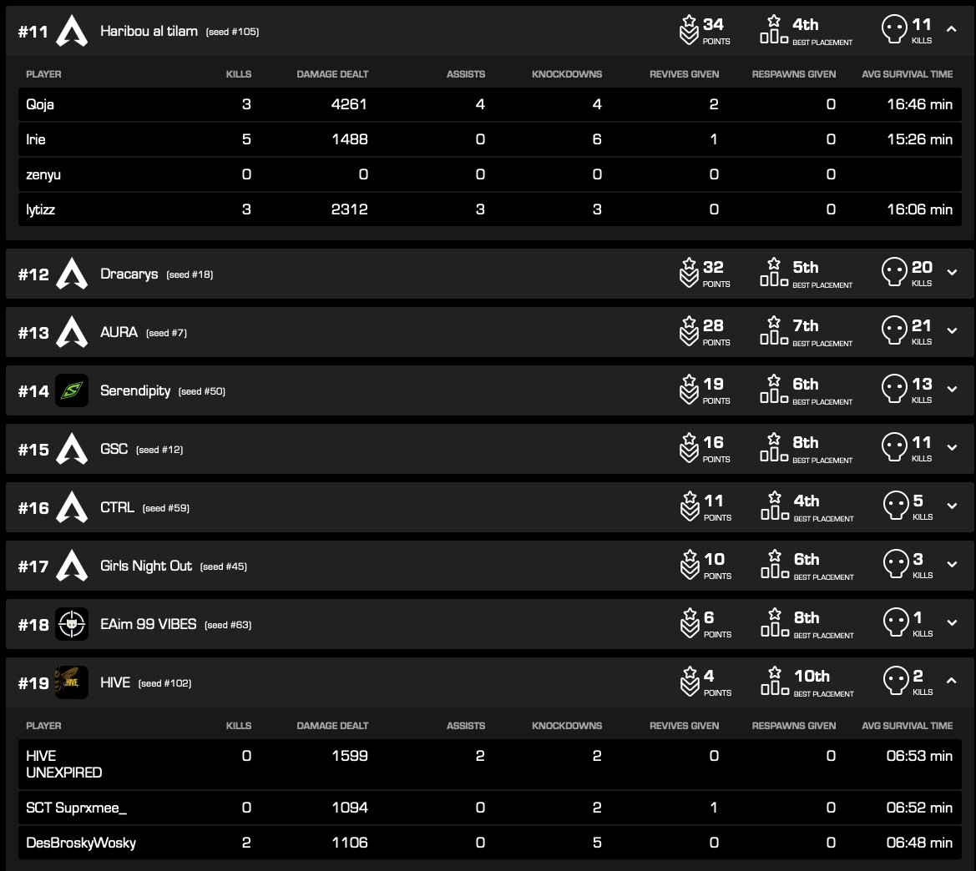Click the podium placement icon for GSC
This screenshot has height=871, width=976.
coord(774,447)
